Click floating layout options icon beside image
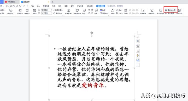 coord(138,41)
